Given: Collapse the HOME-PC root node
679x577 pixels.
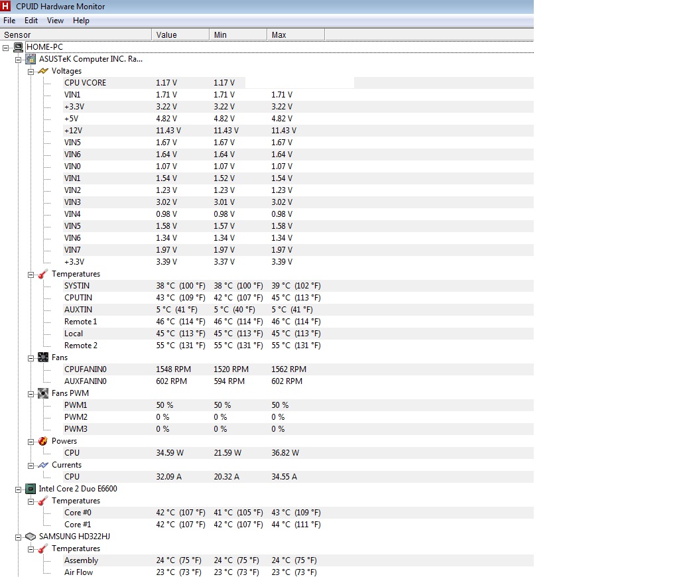Looking at the screenshot, I should point(5,48).
